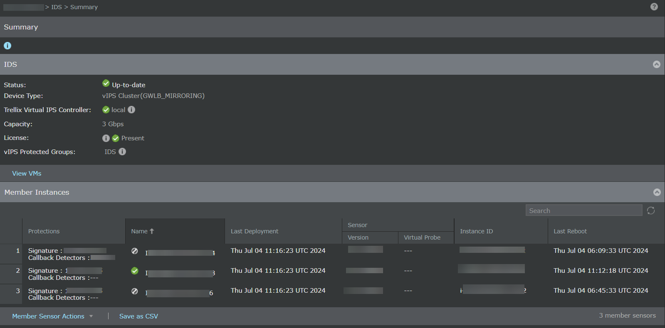Click the 'Thu Jul 04 11:12:18 UTC 2024' reboot time
Viewport: 665px width, 328px height.
click(x=601, y=271)
